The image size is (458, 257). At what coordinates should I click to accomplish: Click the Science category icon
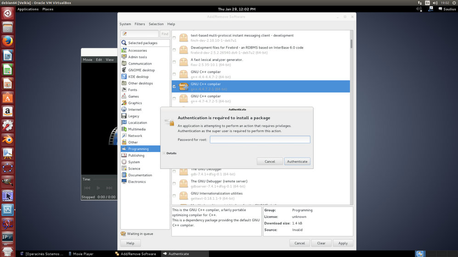click(x=124, y=169)
